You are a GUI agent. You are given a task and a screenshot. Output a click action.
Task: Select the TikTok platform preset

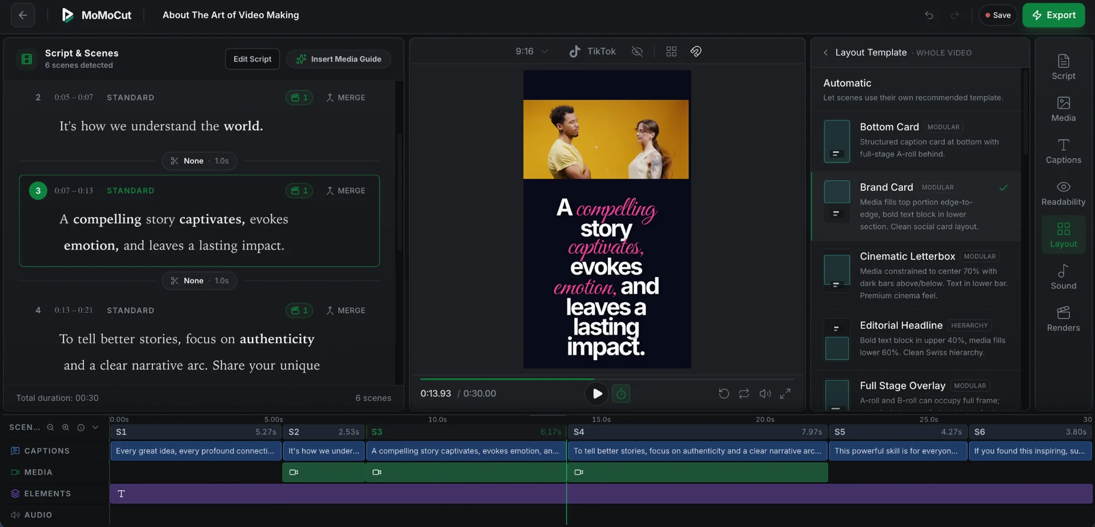pyautogui.click(x=593, y=51)
